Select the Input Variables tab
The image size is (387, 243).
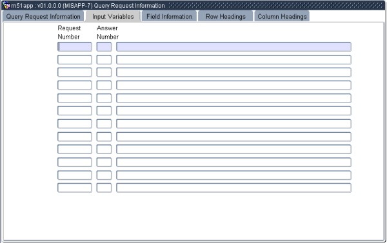click(113, 17)
